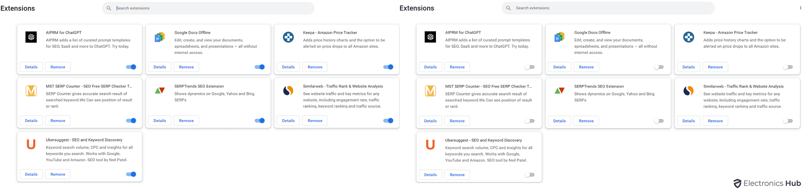The width and height of the screenshot is (803, 189).
Task: Click the magnifier icon in the left search bar
Action: coord(109,8)
